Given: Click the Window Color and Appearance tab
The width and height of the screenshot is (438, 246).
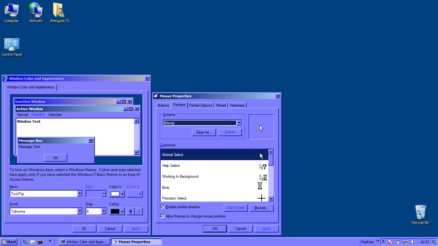Looking at the screenshot, I should tap(31, 87).
